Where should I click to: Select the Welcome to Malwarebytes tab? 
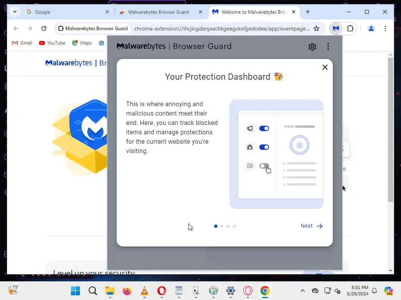[255, 12]
